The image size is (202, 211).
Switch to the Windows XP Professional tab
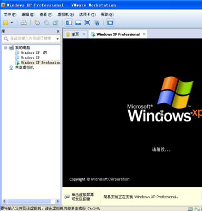tap(118, 34)
